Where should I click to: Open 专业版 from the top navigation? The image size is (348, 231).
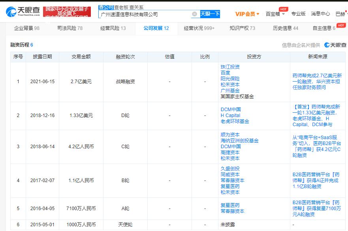[298, 14]
